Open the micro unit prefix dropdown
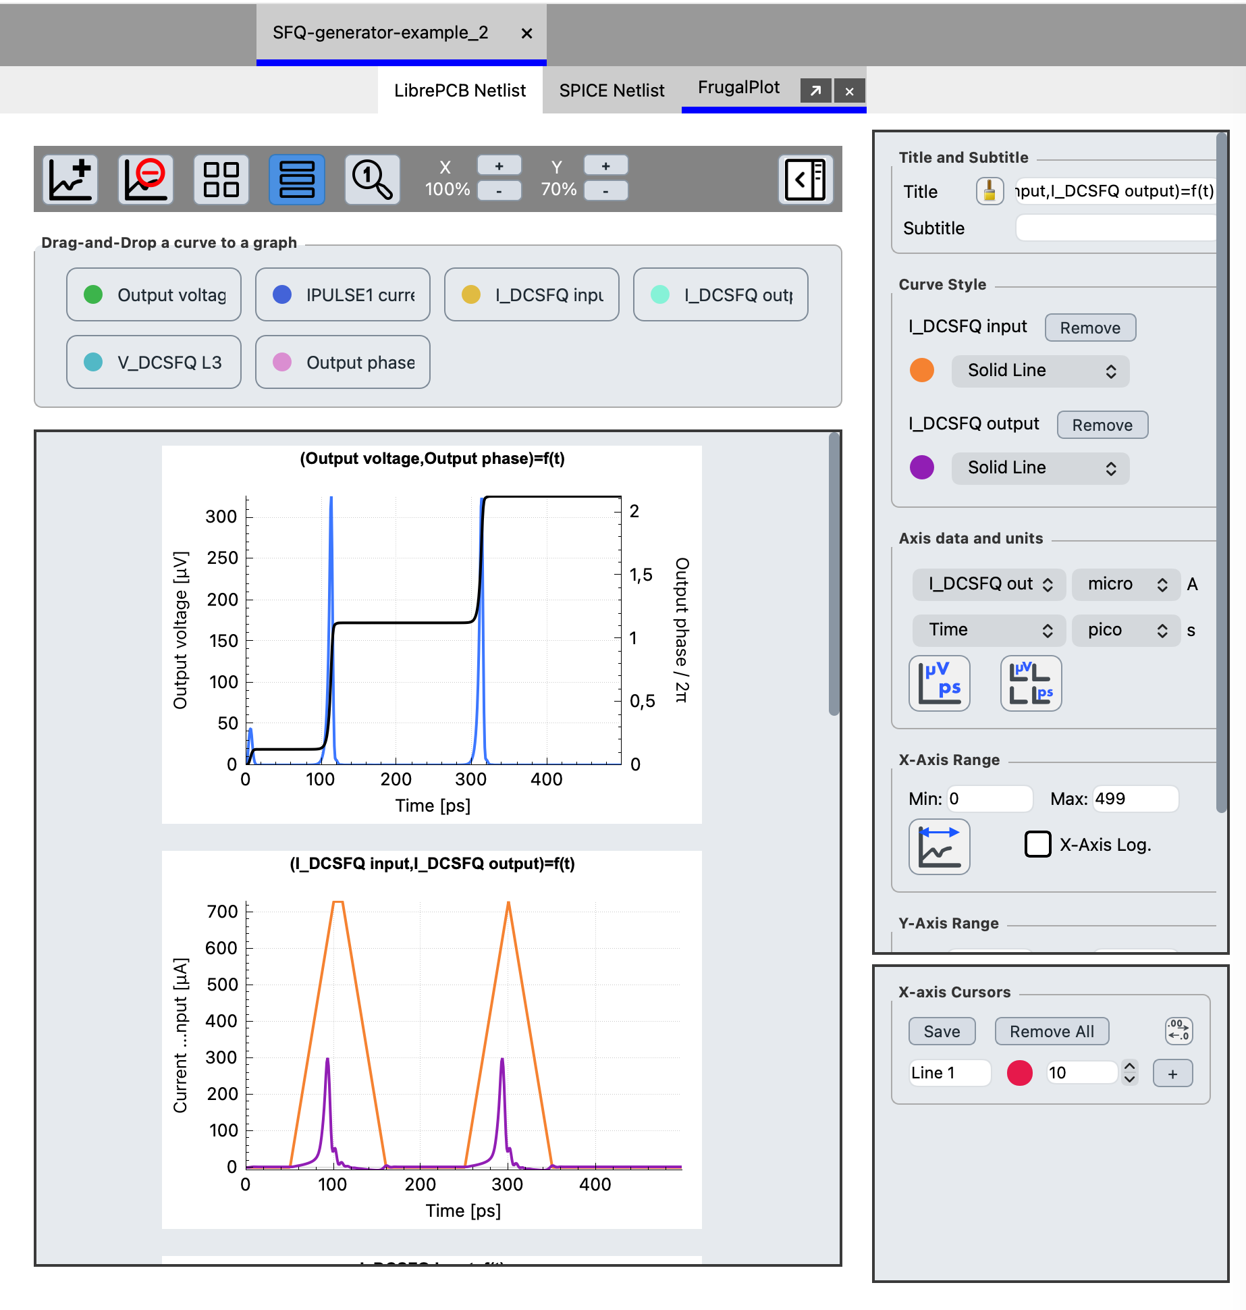This screenshot has height=1310, width=1246. [1127, 584]
